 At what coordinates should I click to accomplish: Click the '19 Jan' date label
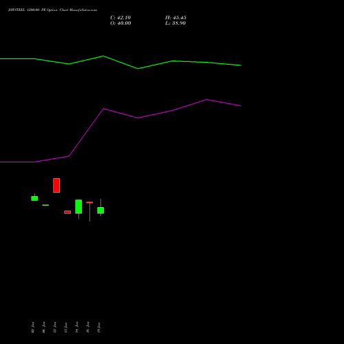tap(99, 327)
